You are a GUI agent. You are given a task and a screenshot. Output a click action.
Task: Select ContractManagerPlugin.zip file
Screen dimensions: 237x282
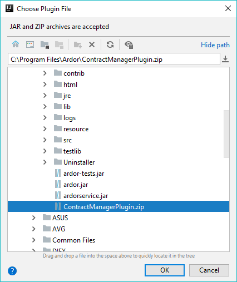(119, 206)
